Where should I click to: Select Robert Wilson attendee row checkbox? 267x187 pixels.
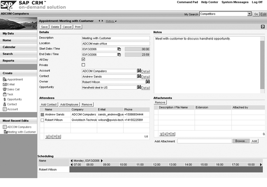click(42, 120)
